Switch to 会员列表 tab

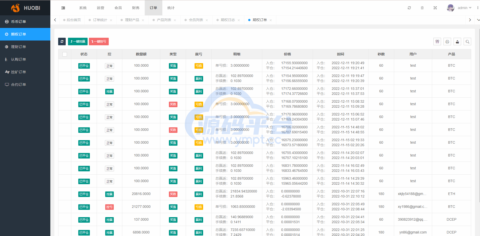coord(196,20)
